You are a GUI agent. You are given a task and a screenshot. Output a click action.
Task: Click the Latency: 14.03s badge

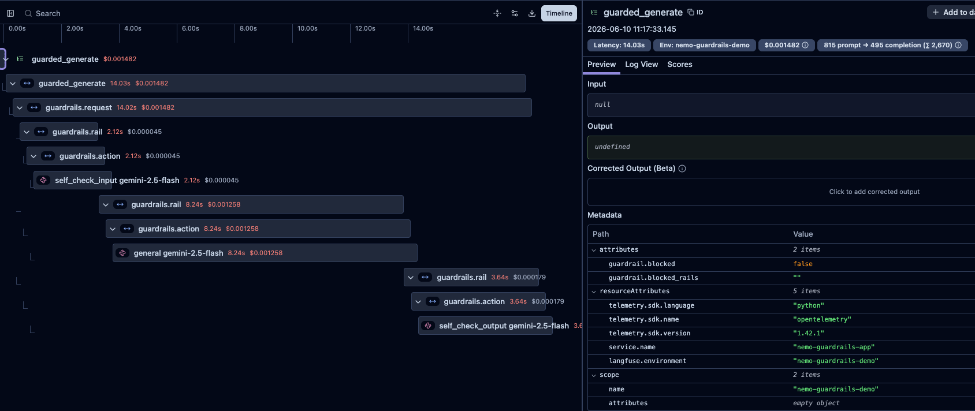[619, 45]
